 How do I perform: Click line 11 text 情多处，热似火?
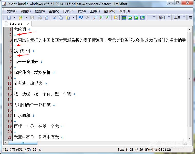tap(28, 83)
